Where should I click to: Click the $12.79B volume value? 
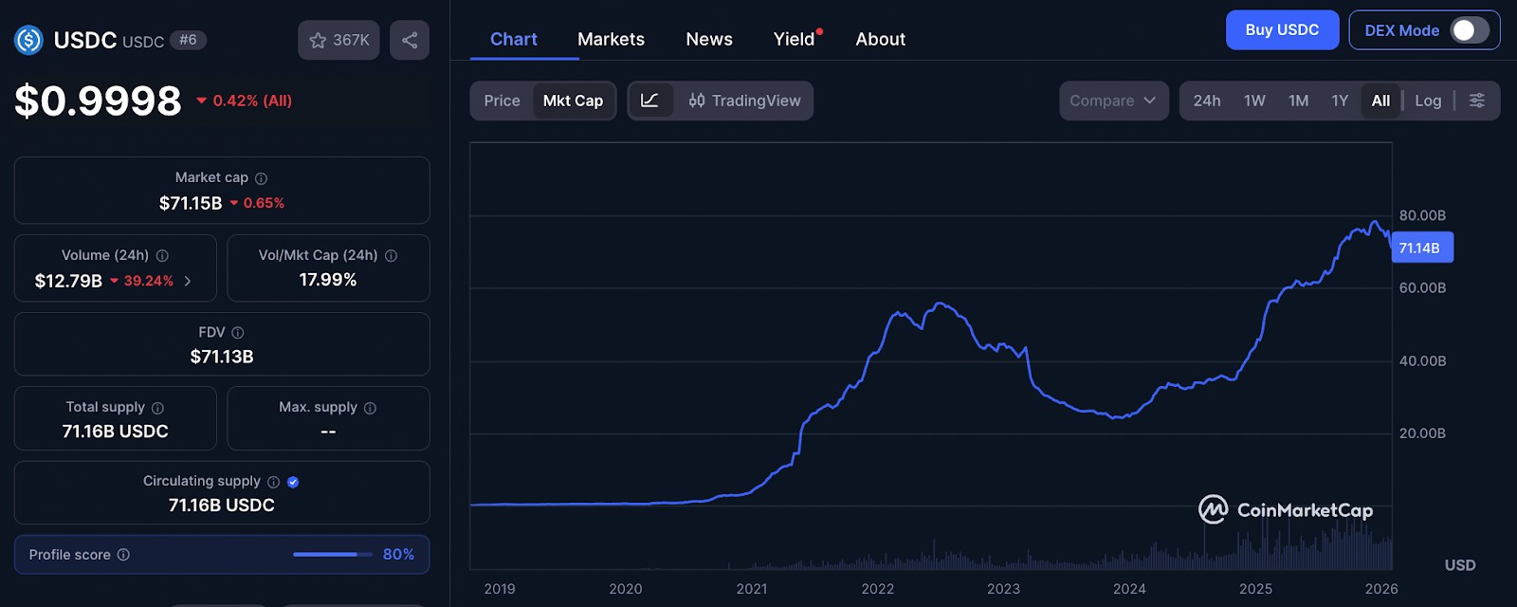click(68, 281)
